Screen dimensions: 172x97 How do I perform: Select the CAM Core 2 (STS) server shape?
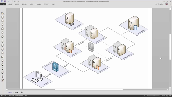pyautogui.click(x=119, y=48)
